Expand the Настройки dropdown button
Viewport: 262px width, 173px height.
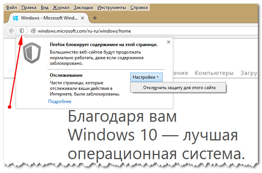(x=147, y=77)
